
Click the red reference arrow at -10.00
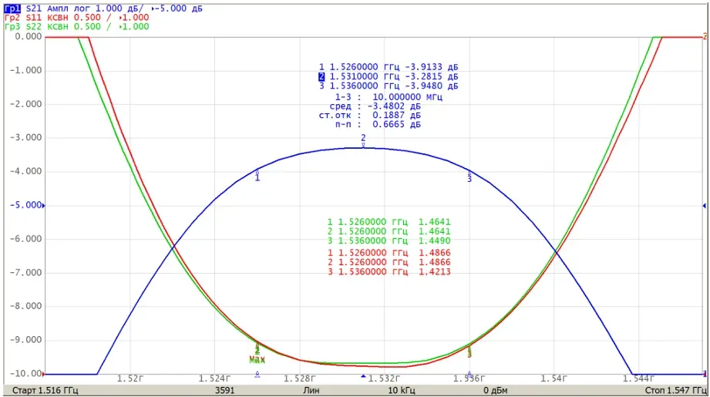click(x=43, y=374)
